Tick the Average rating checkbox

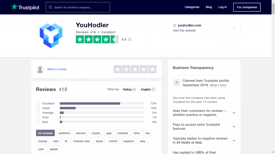pos(38,113)
